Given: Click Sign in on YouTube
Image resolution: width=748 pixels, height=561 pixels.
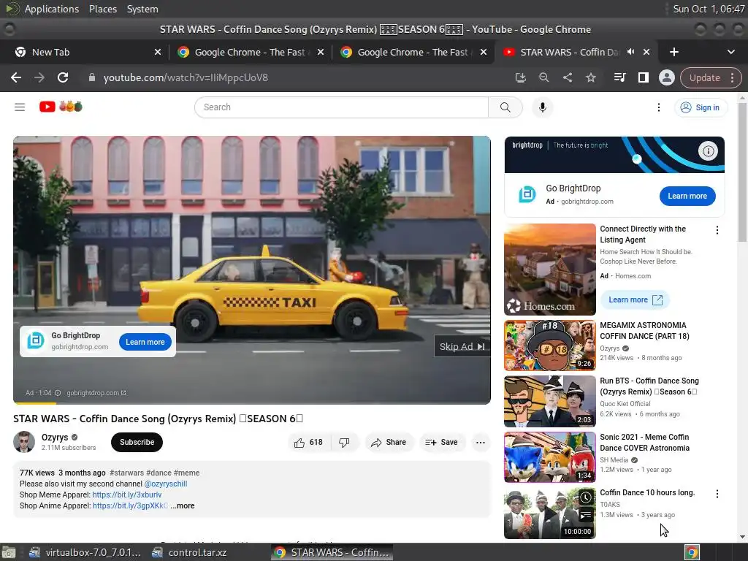Looking at the screenshot, I should (701, 107).
